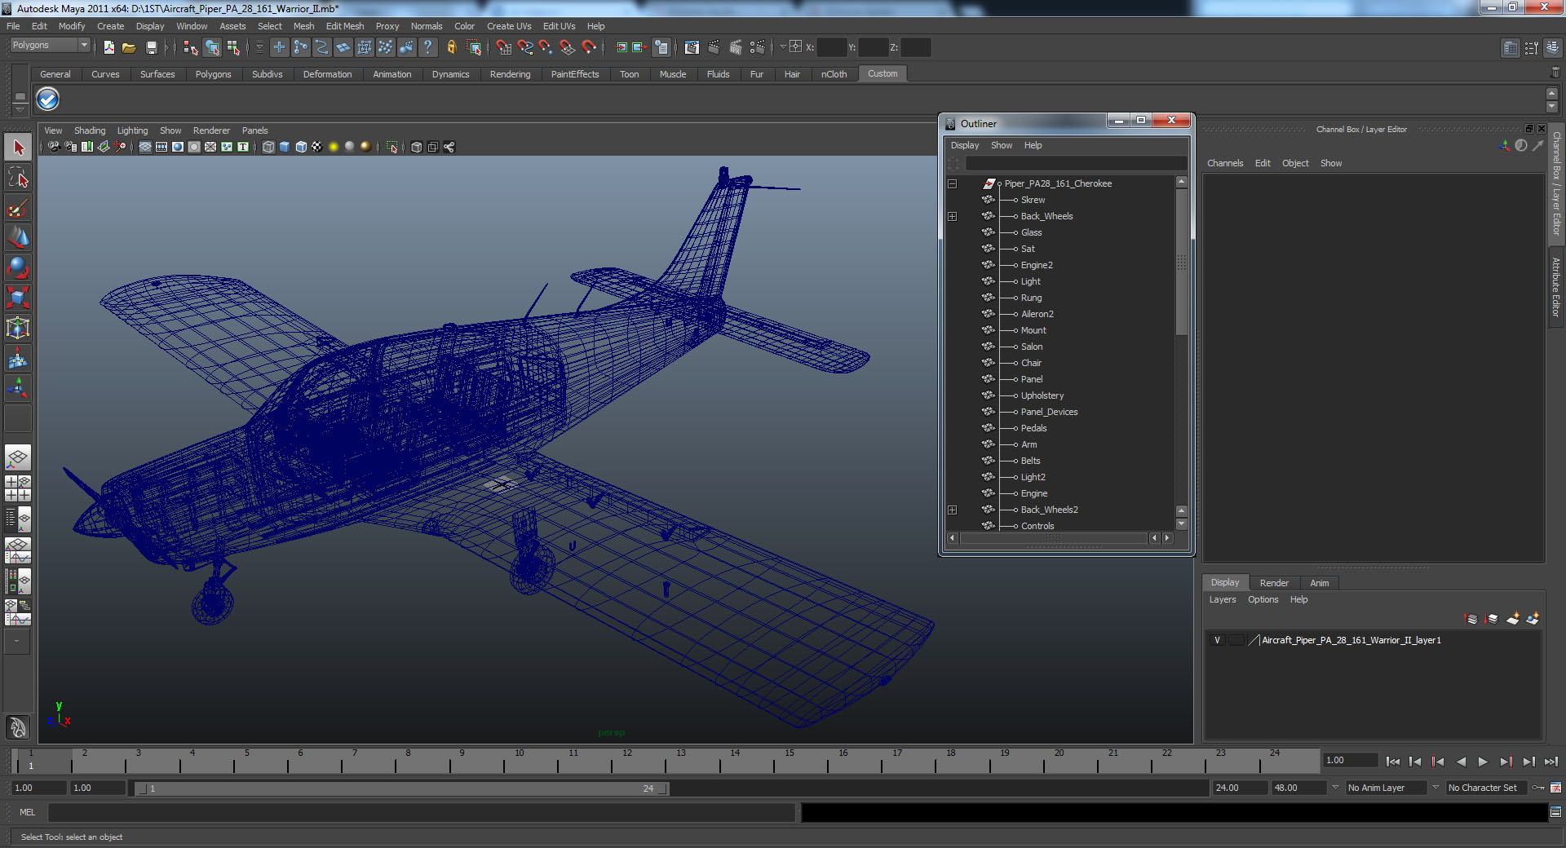The height and width of the screenshot is (848, 1566).
Task: Switch to single perspective view layout
Action: tap(18, 457)
